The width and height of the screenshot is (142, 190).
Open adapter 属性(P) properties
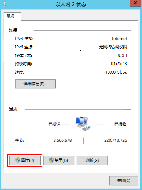pos(25,161)
